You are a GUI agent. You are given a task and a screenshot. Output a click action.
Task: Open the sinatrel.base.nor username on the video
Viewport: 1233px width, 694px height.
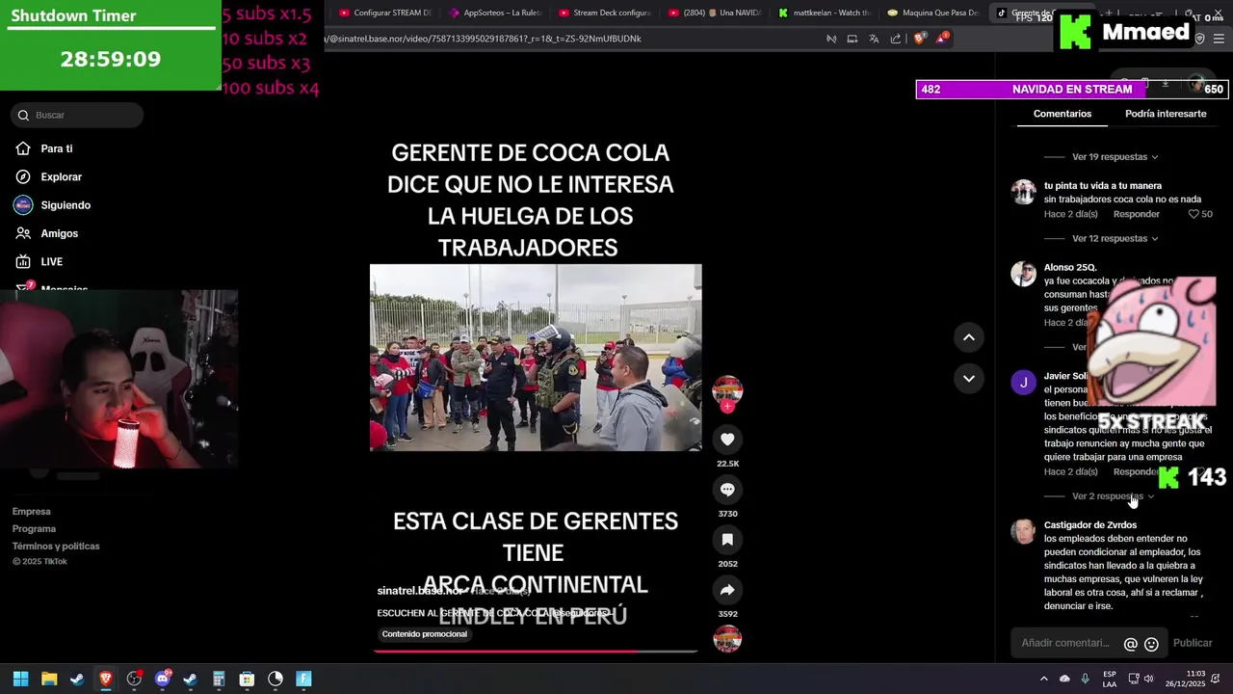(x=420, y=591)
